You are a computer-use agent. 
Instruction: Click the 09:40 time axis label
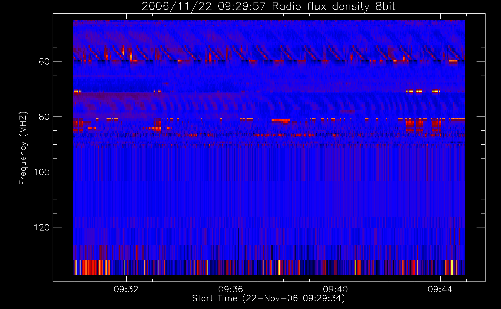point(335,290)
